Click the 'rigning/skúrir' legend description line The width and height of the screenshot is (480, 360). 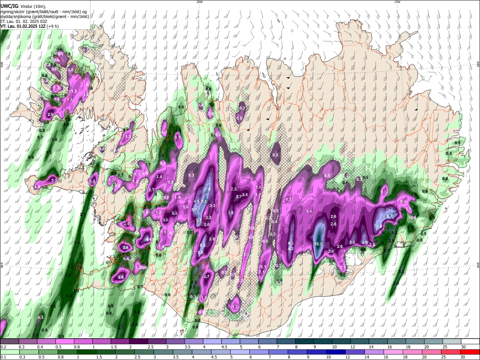pos(43,11)
